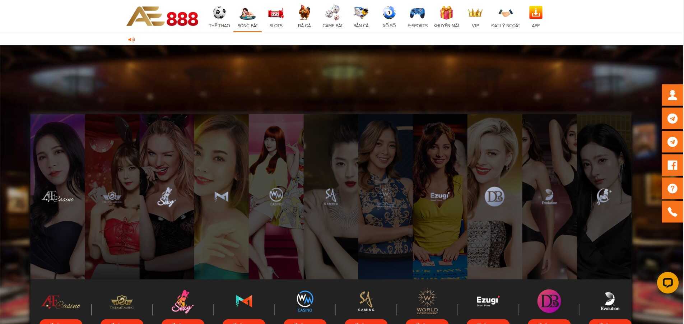Click the AE888 site logo
684x324 pixels.
point(162,17)
